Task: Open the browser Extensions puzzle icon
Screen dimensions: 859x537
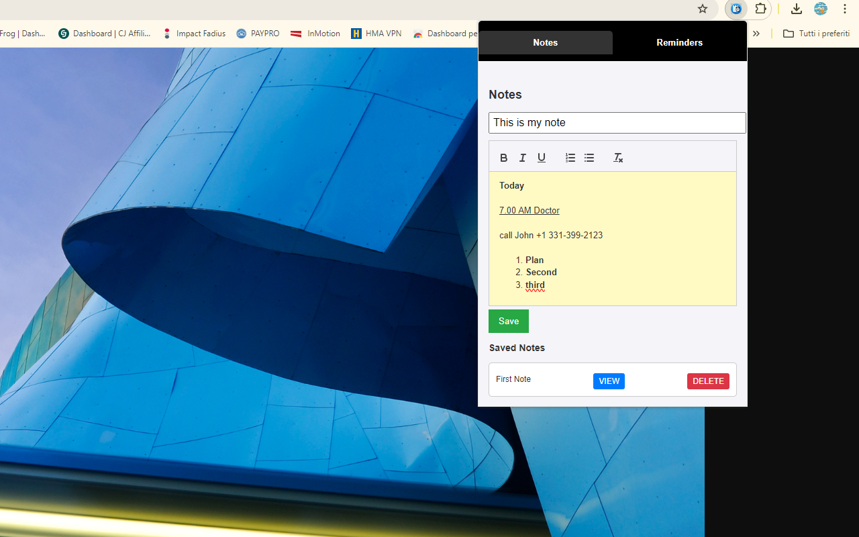Action: tap(761, 9)
